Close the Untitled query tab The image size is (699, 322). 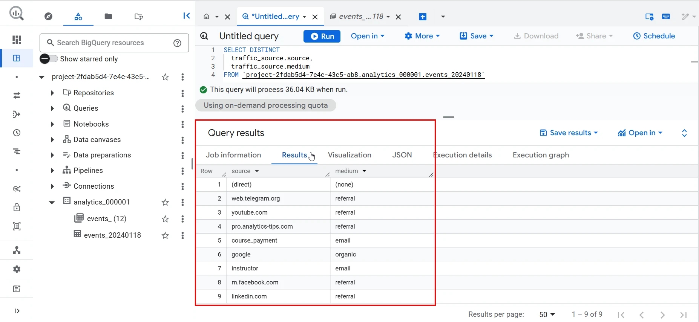(315, 17)
